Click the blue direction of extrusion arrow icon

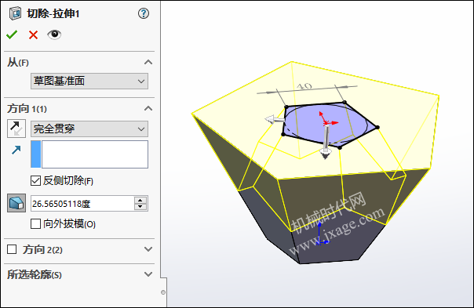16,150
